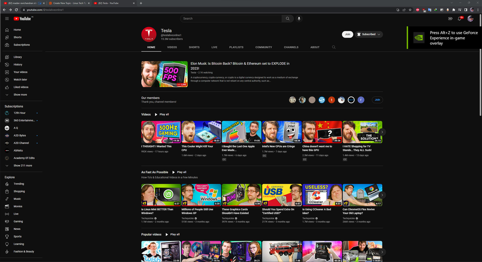Open Your videos in the sidebar

[x=21, y=72]
